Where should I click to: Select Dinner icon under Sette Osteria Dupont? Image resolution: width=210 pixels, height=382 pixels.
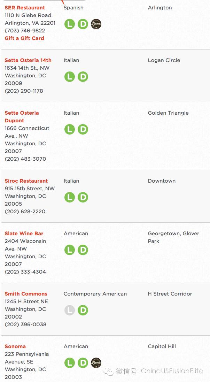[83, 129]
